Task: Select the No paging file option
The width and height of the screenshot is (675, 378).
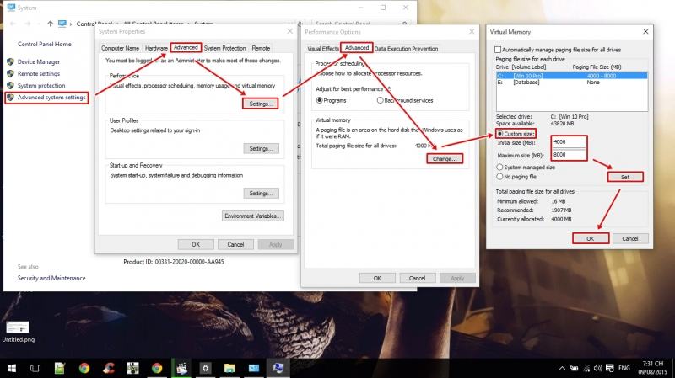Action: pyautogui.click(x=500, y=178)
